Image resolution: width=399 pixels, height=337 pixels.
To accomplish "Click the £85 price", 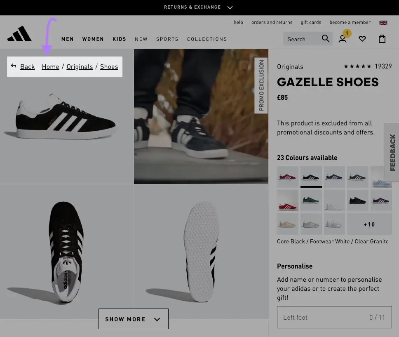I will tap(282, 98).
